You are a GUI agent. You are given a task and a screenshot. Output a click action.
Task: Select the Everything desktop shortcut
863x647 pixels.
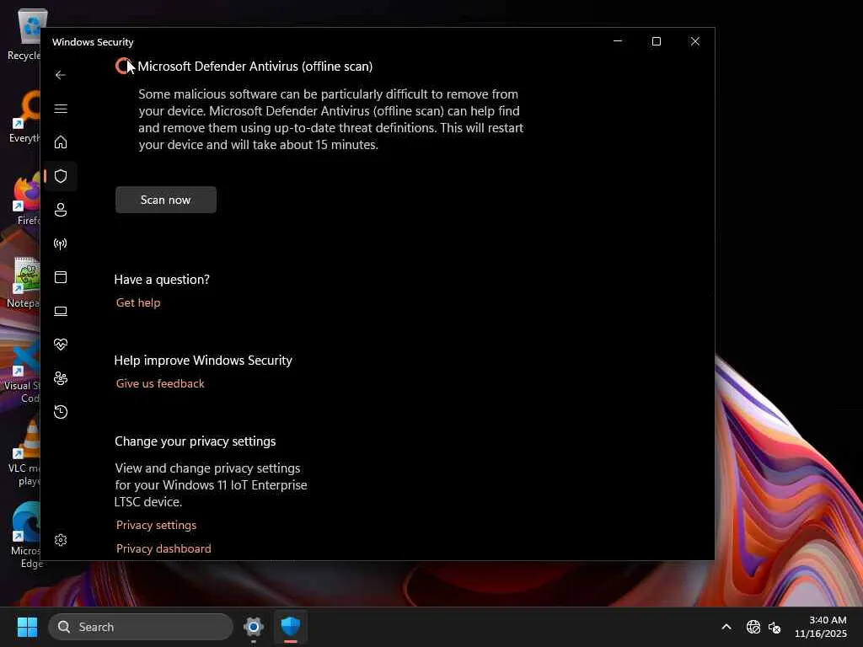pyautogui.click(x=24, y=117)
